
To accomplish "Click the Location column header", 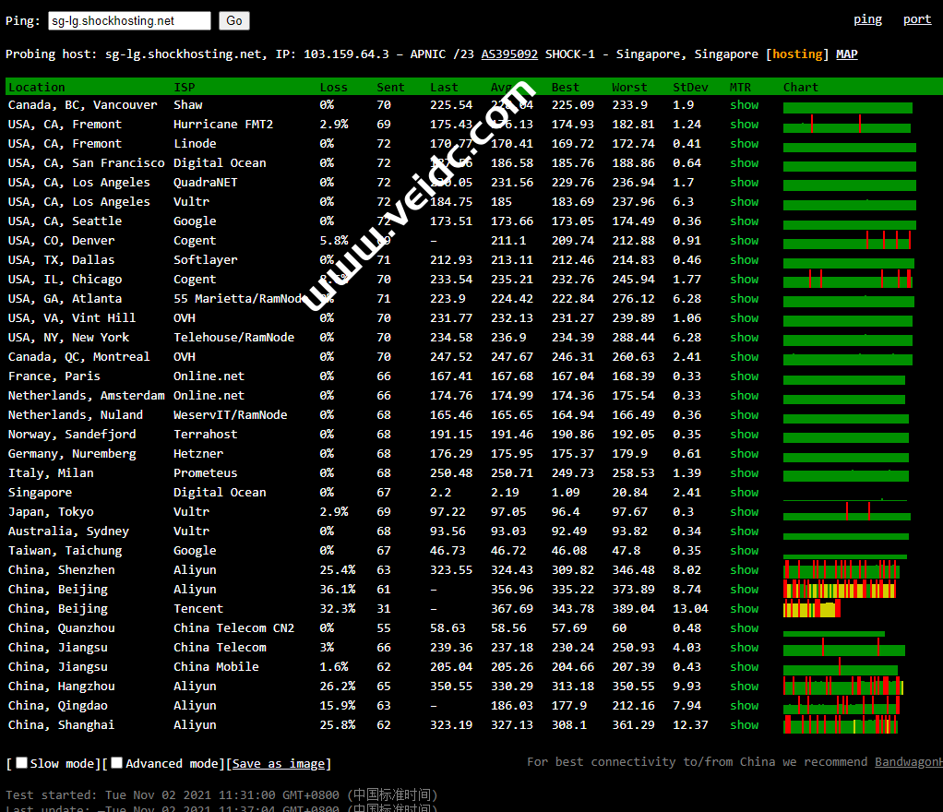I will (x=37, y=88).
